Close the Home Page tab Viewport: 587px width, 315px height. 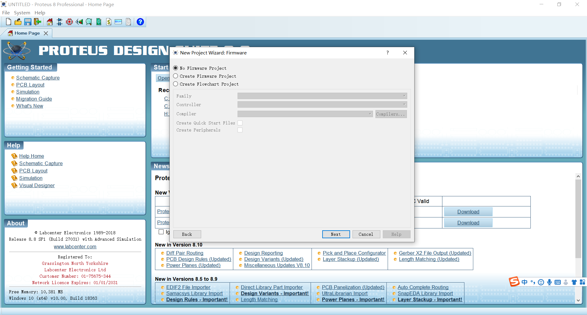coord(46,33)
